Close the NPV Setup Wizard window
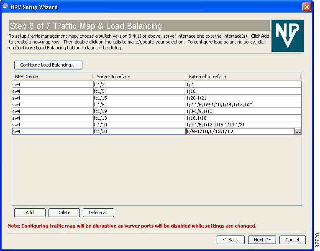Screen dimensions: 320x251 (x=307, y=7)
